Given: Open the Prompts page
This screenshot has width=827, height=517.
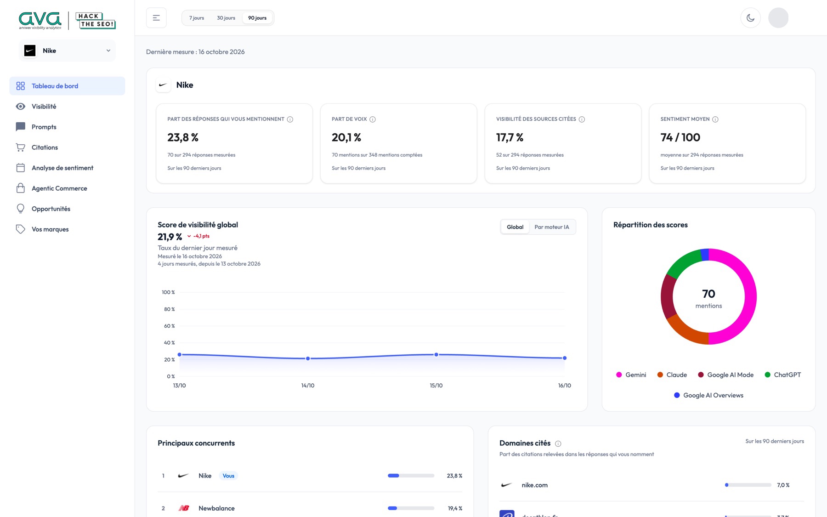Looking at the screenshot, I should click(67, 127).
